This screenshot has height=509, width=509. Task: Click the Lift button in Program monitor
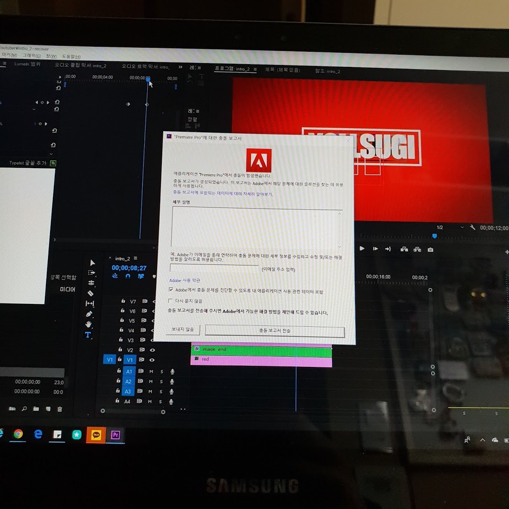coord(404,249)
